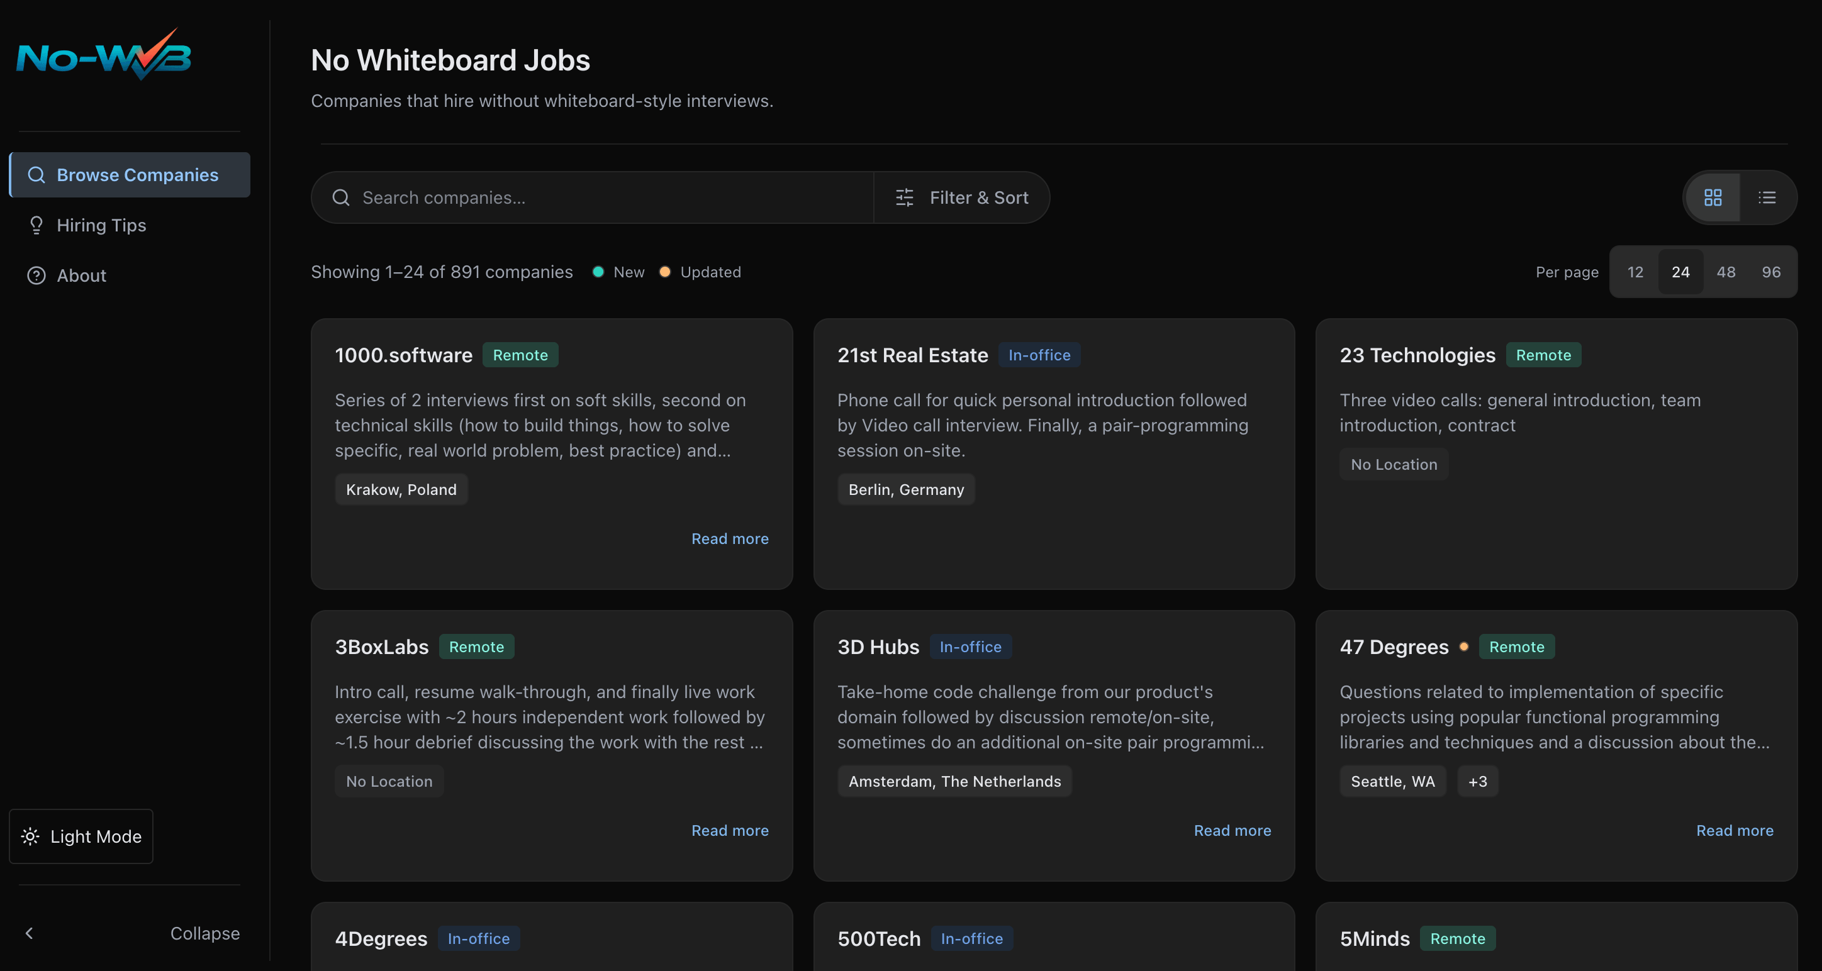This screenshot has width=1822, height=971.
Task: Click the No-WB logo
Action: (x=104, y=55)
